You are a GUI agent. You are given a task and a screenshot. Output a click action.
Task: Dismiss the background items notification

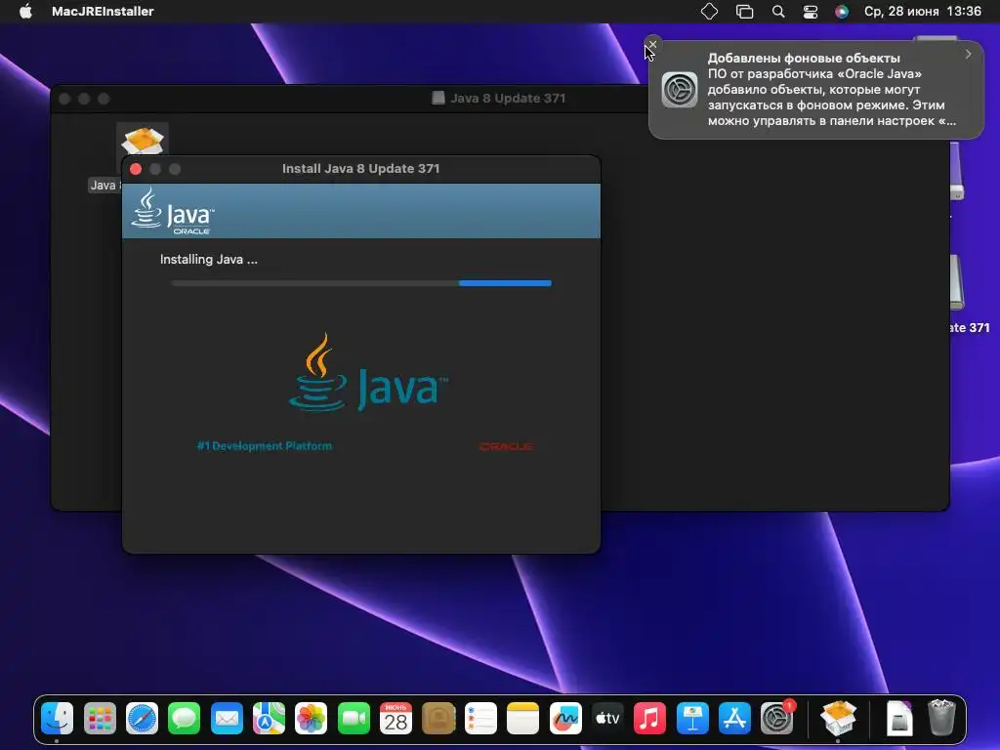pyautogui.click(x=651, y=44)
